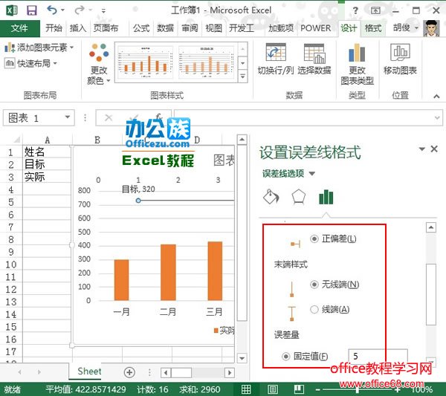446x396 pixels.
Task: Expand the formula bar chevron
Action: tap(437, 117)
